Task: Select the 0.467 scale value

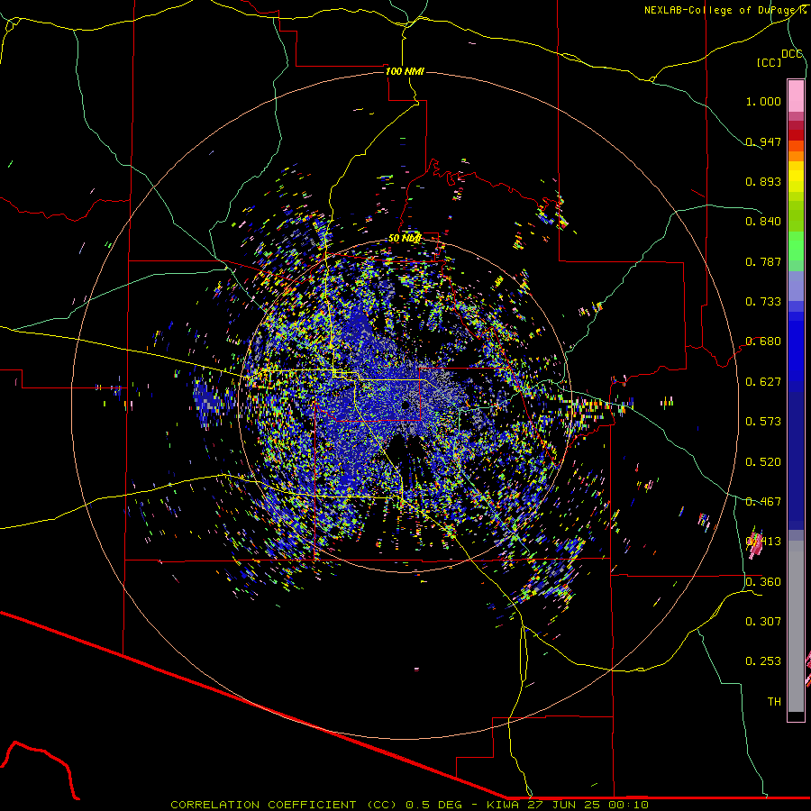Action: coord(763,502)
